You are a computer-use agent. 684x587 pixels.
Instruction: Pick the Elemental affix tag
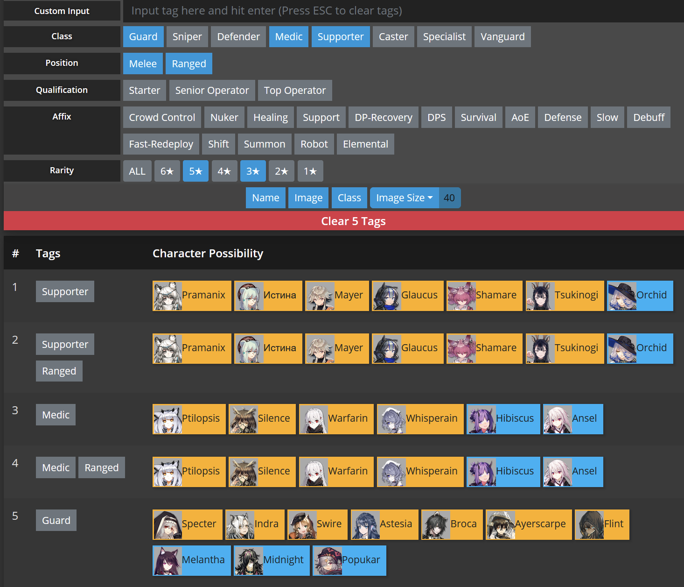pyautogui.click(x=365, y=144)
